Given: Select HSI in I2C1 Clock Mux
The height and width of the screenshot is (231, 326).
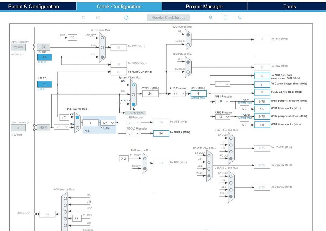Looking at the screenshot, I should [x=188, y=35].
